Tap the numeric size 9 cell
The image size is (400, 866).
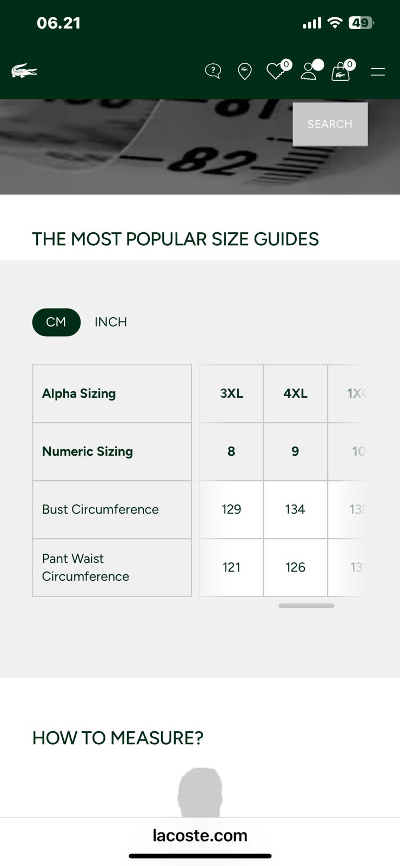click(x=295, y=451)
